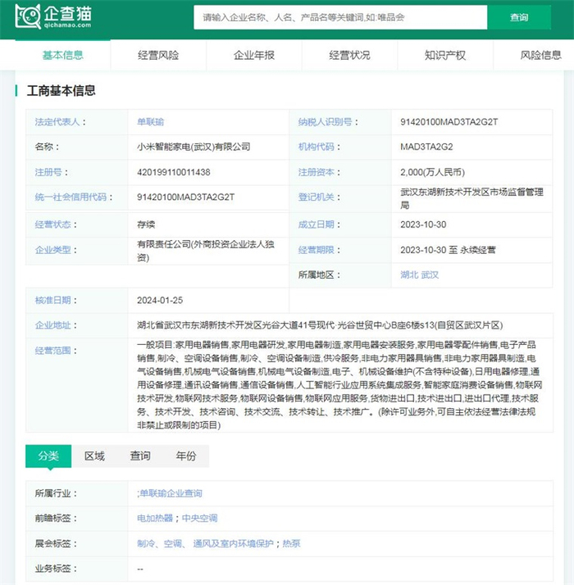This screenshot has height=585, width=574.
Task: Select the 武汉东湖新技术开发区市场监督管理局 value
Action: pos(471,198)
